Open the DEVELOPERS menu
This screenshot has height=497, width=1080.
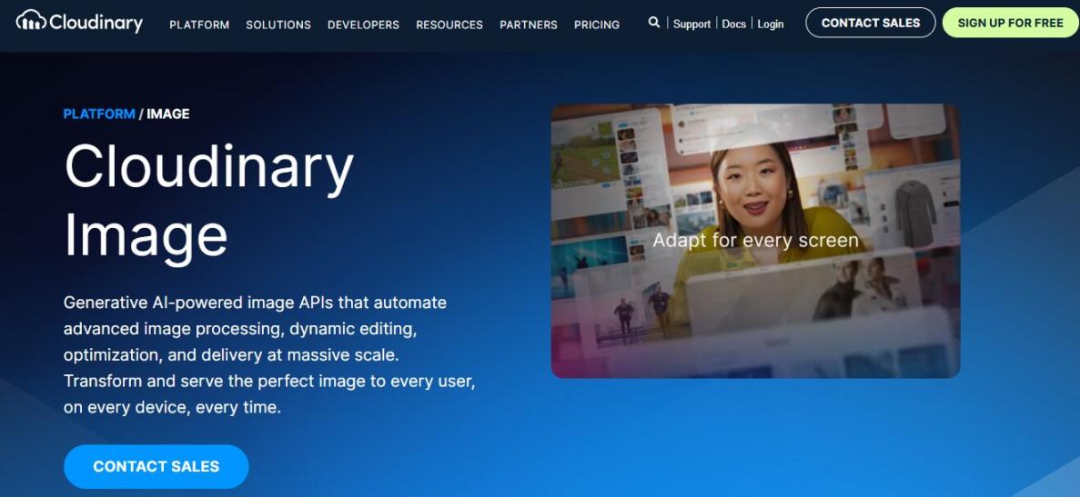click(x=363, y=24)
